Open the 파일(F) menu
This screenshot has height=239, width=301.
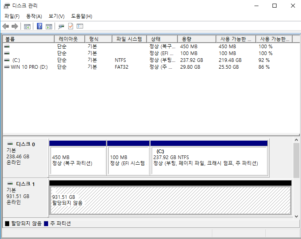click(x=12, y=16)
